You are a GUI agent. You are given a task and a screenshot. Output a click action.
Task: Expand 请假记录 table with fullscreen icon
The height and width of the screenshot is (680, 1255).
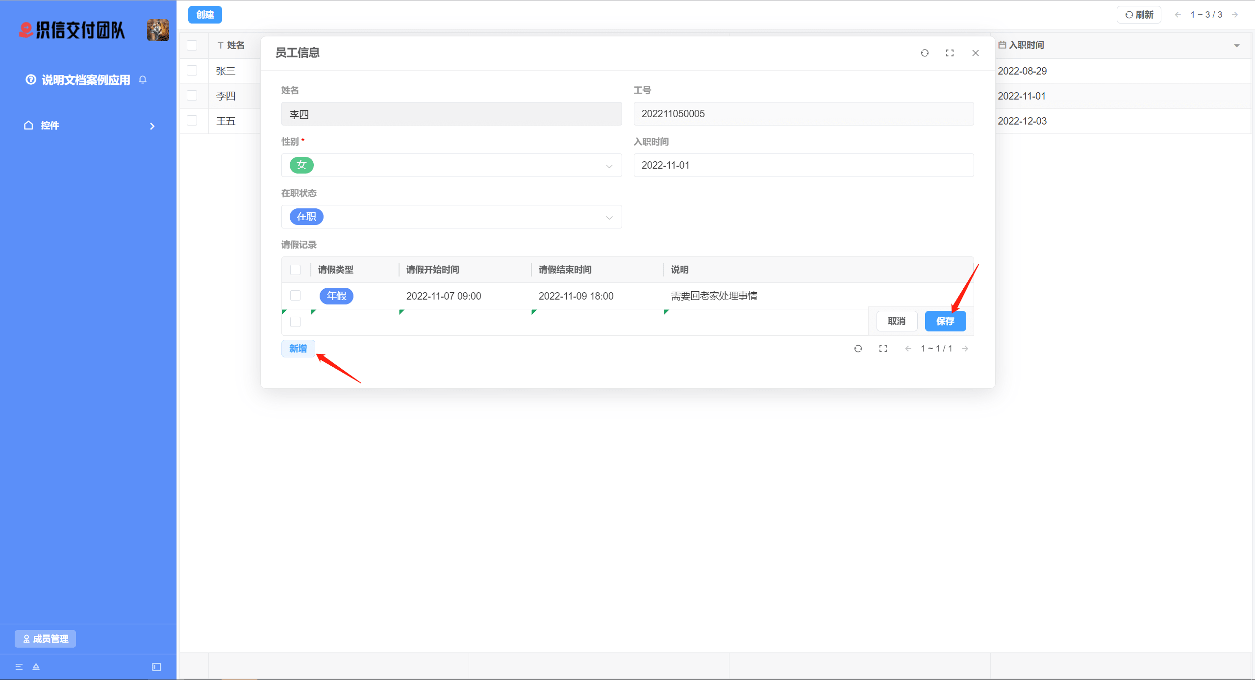click(883, 349)
